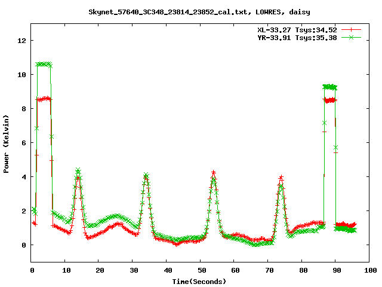
Task: Click the peak near 74 seconds
Action: point(281,178)
